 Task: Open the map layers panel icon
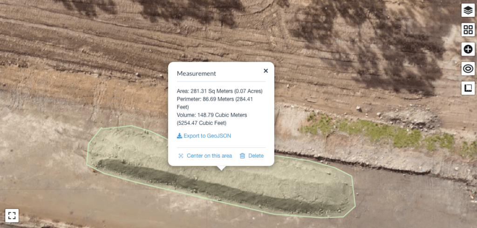click(468, 10)
